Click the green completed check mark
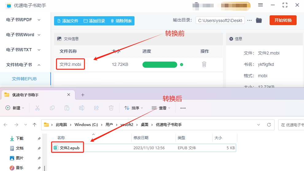This screenshot has width=304, height=171. 181,65
